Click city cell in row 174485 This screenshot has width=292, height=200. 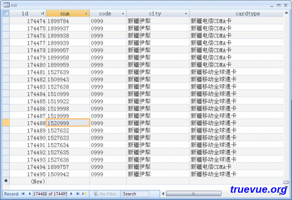(158, 101)
